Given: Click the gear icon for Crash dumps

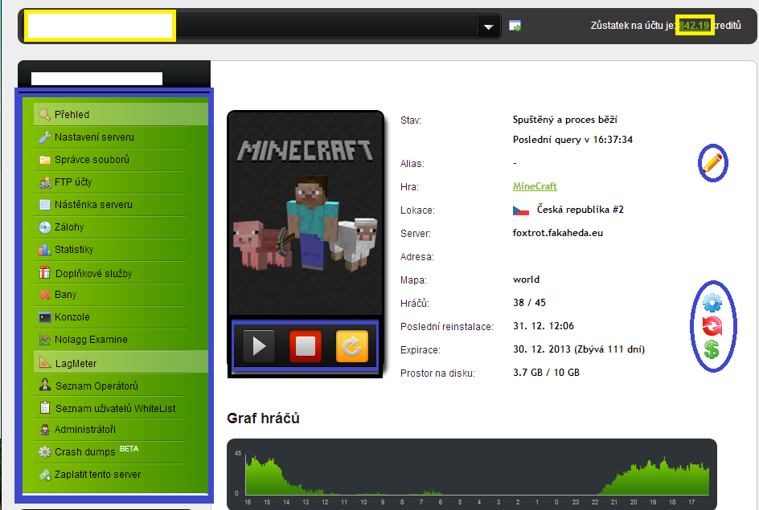Looking at the screenshot, I should 44,452.
